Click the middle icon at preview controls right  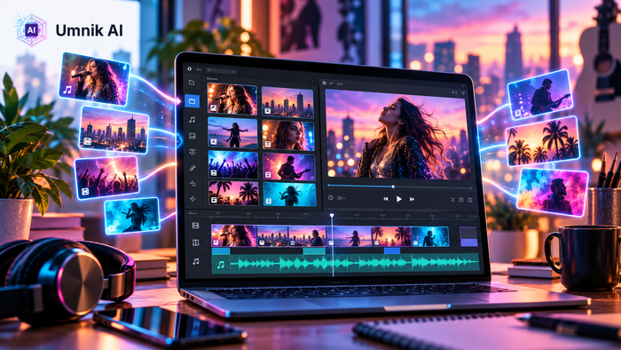461,200
